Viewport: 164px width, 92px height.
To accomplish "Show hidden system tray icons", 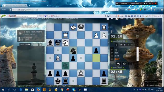I will pos(135,90).
